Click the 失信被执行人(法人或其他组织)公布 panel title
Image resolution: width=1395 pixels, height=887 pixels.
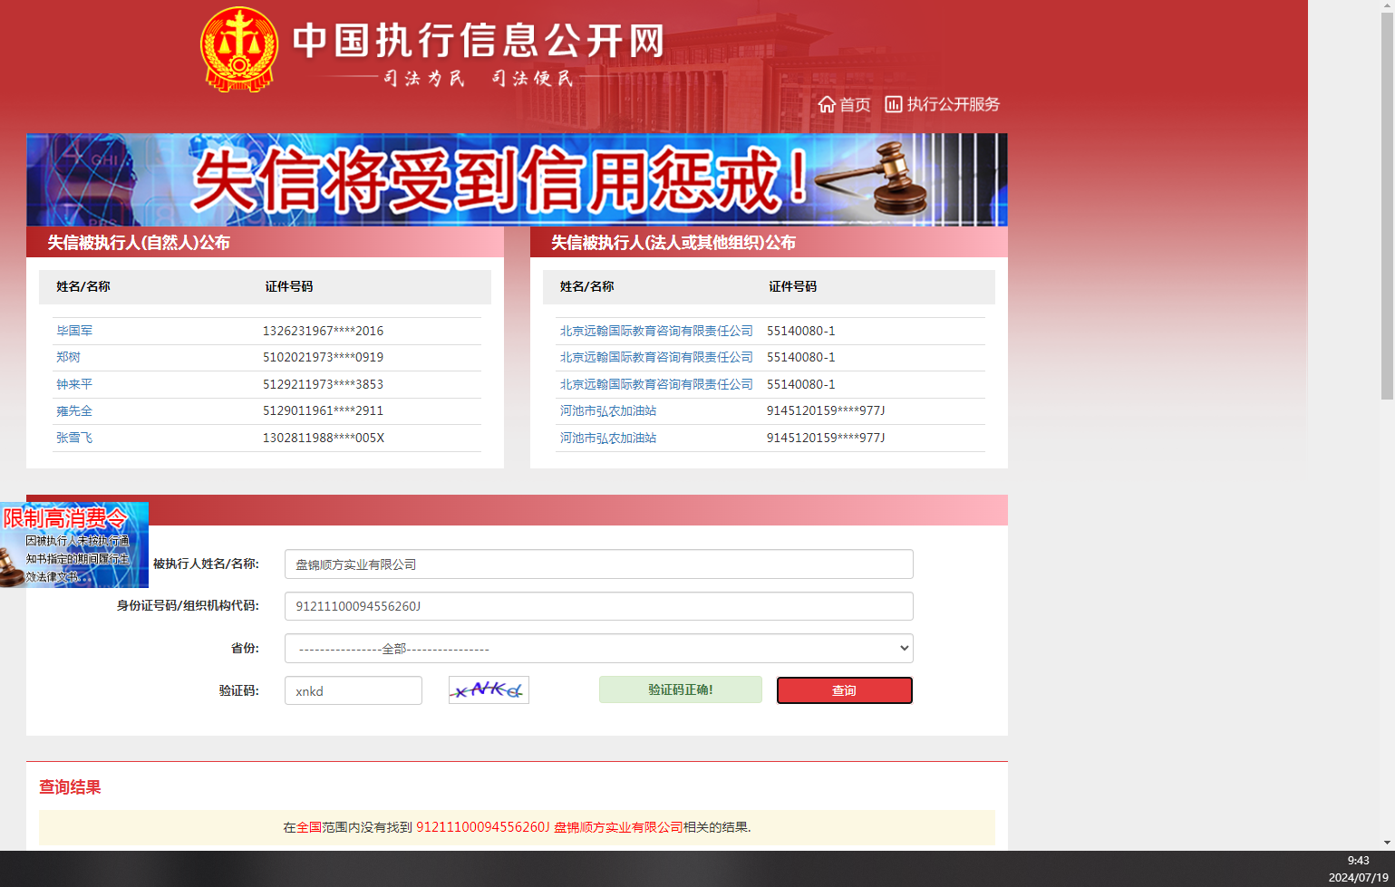coord(673,243)
